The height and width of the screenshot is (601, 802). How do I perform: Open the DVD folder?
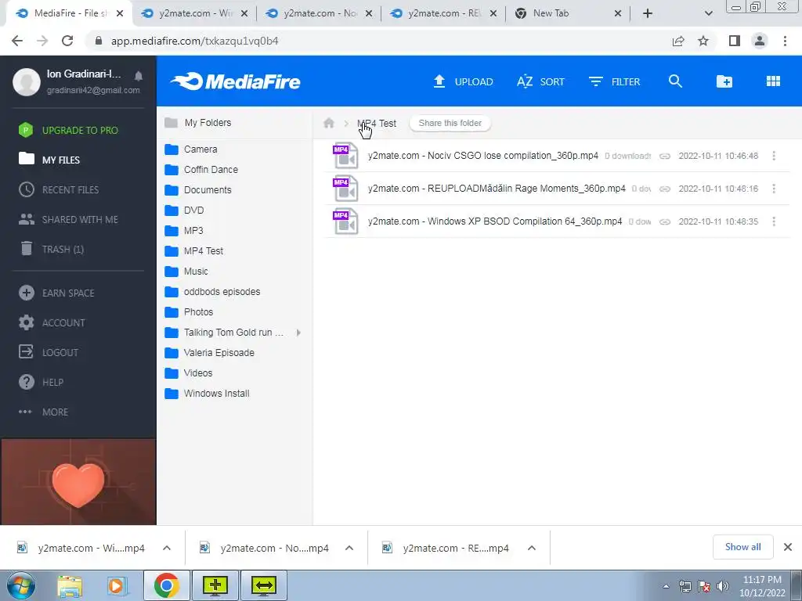click(x=184, y=210)
